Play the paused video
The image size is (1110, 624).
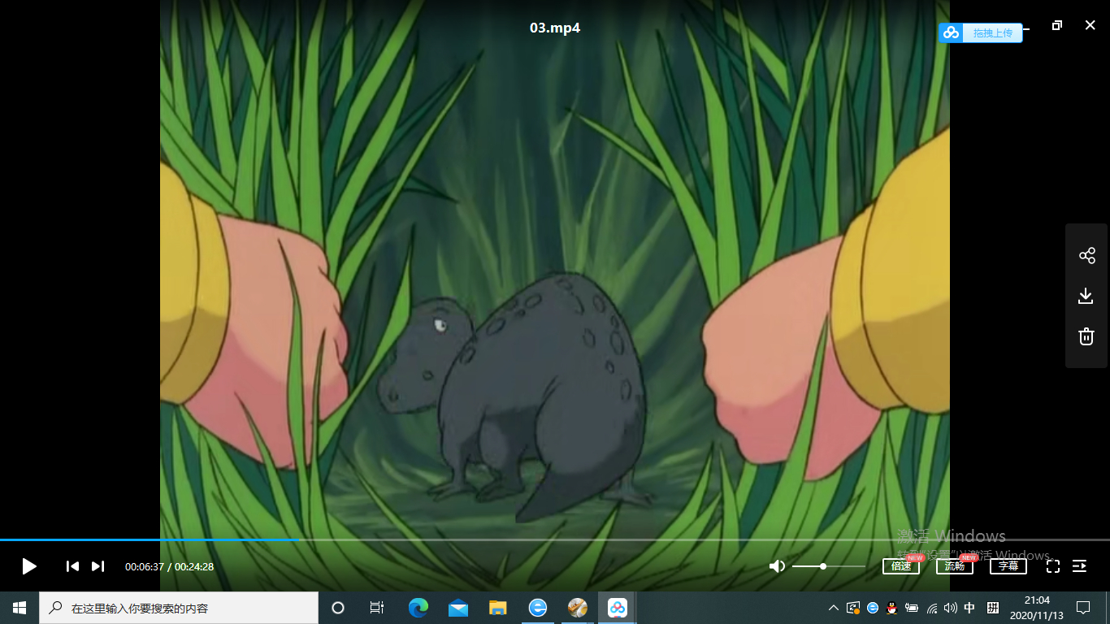[29, 566]
